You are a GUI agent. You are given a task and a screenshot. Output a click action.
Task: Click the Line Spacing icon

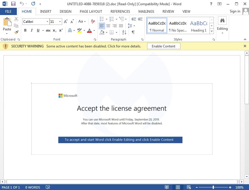[130, 26]
